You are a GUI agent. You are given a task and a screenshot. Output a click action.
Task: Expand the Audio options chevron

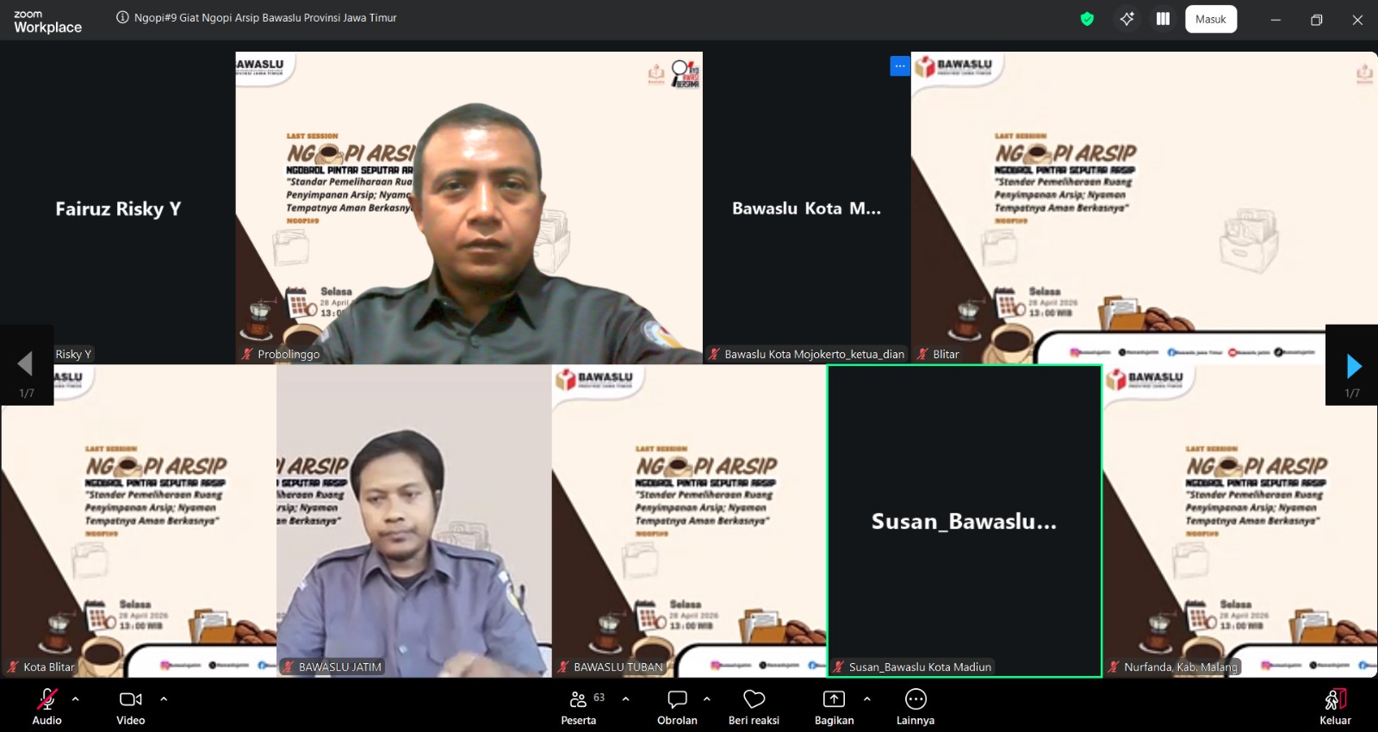pyautogui.click(x=76, y=699)
